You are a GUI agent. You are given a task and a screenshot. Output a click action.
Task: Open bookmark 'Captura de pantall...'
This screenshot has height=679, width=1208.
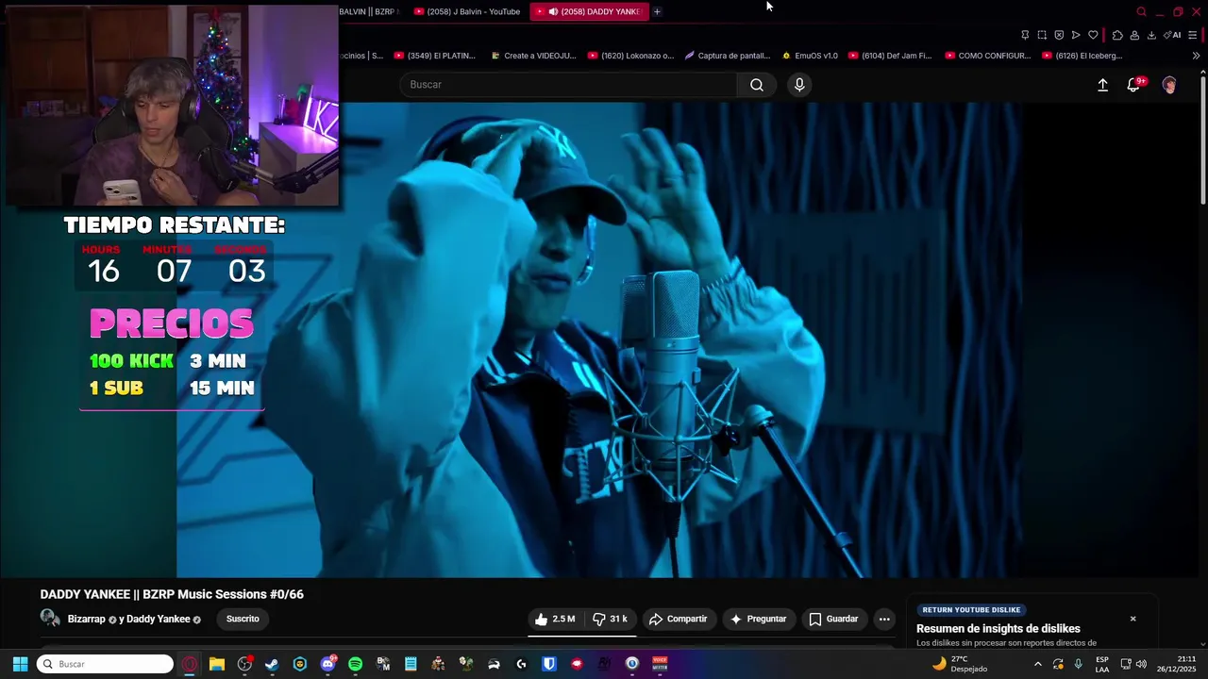pyautogui.click(x=728, y=56)
